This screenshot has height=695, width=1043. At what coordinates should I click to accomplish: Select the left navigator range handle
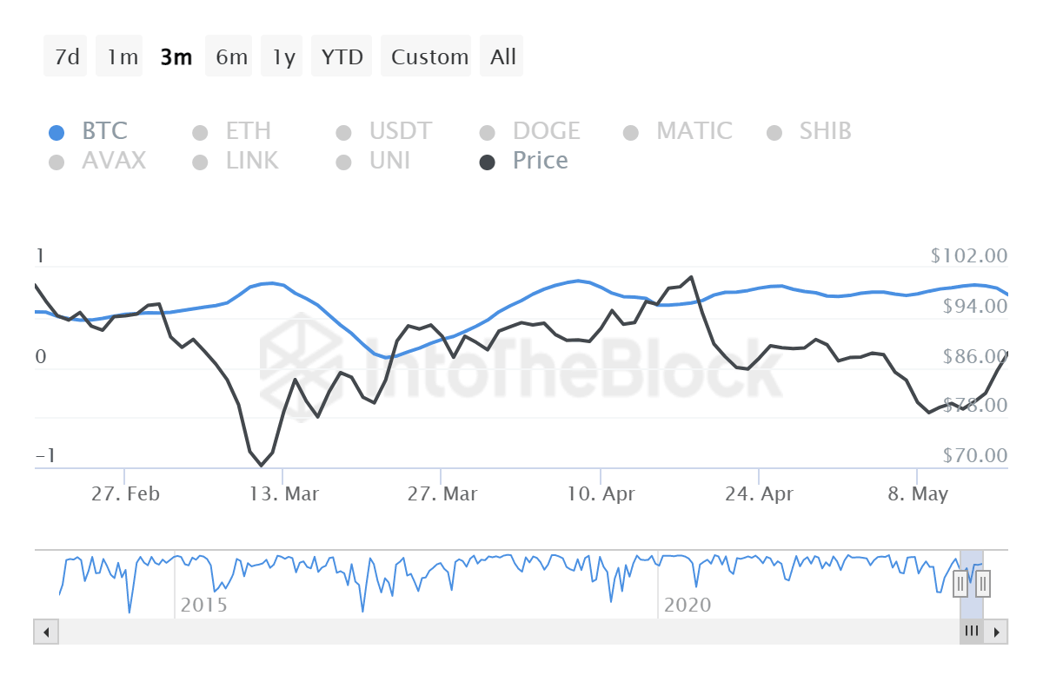tap(960, 585)
